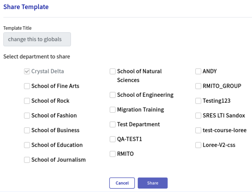Tick the Testing123 checkbox
This screenshot has width=252, height=192.
coord(198,101)
